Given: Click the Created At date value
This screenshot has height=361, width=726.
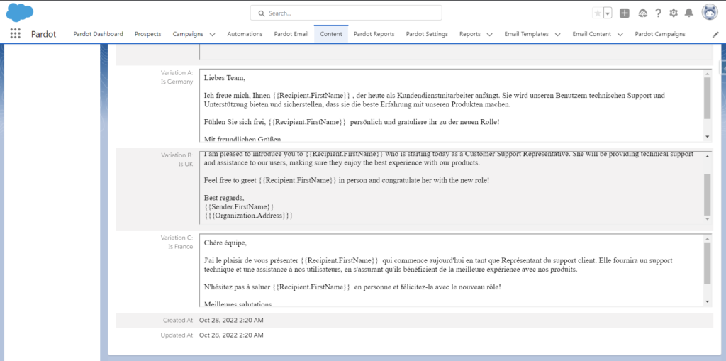Looking at the screenshot, I should tap(232, 321).
